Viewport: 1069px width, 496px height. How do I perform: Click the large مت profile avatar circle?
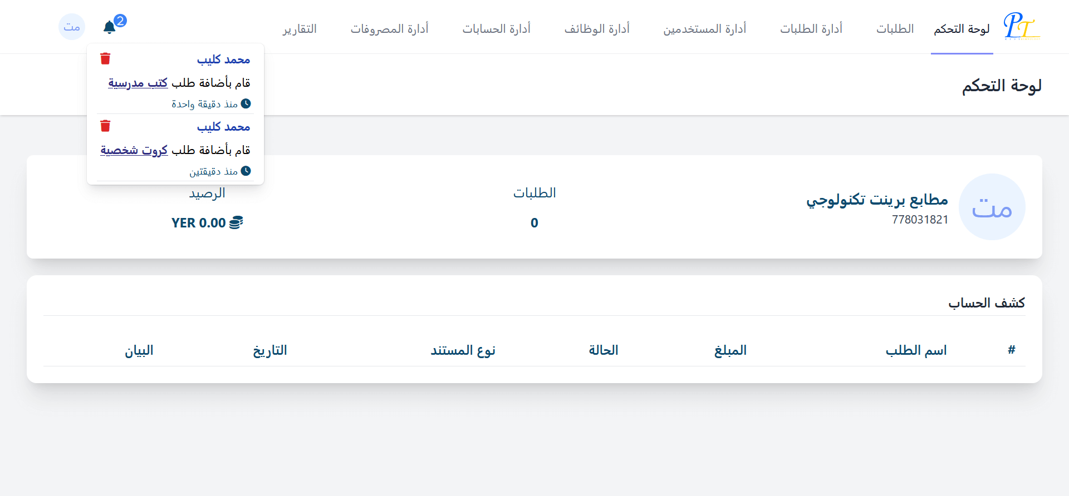pyautogui.click(x=992, y=207)
